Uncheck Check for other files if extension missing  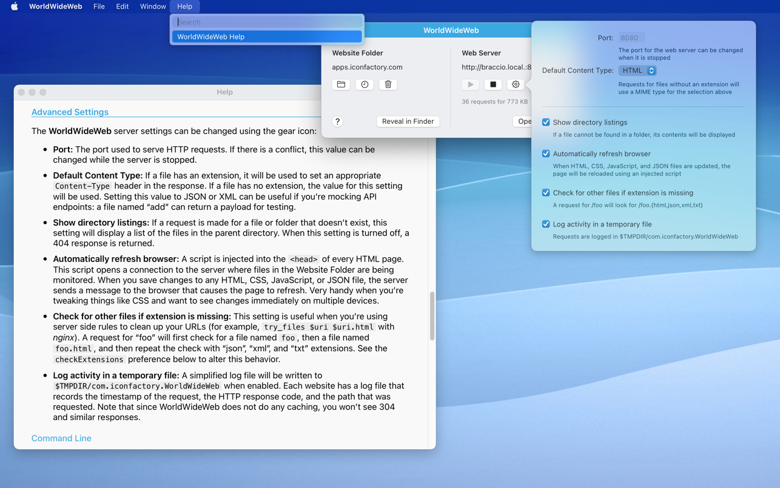coord(546,192)
